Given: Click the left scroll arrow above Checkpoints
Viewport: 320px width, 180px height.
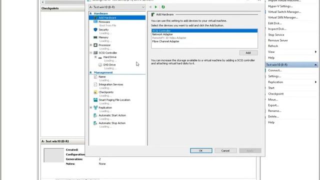Looking at the screenshot, I should coord(43,2).
